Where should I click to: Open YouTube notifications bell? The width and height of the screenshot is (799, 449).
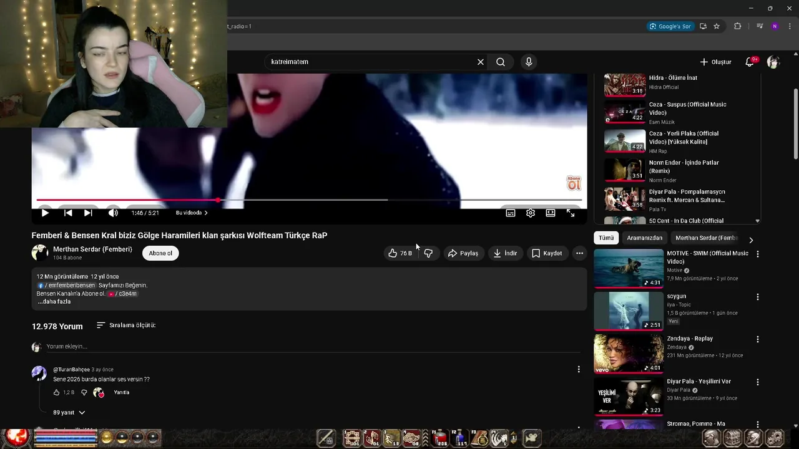point(750,62)
